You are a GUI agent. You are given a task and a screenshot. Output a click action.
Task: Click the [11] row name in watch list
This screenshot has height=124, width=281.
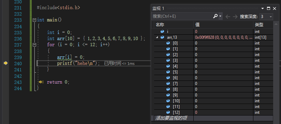(x=176, y=107)
